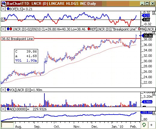156x129 pixels.
Task: Click the BOP blue color dot
Action: click(8, 9)
